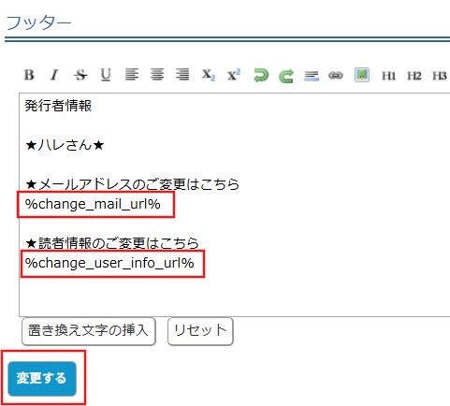Redo with the green arrow icon
Image resolution: width=450 pixels, height=406 pixels.
(286, 76)
